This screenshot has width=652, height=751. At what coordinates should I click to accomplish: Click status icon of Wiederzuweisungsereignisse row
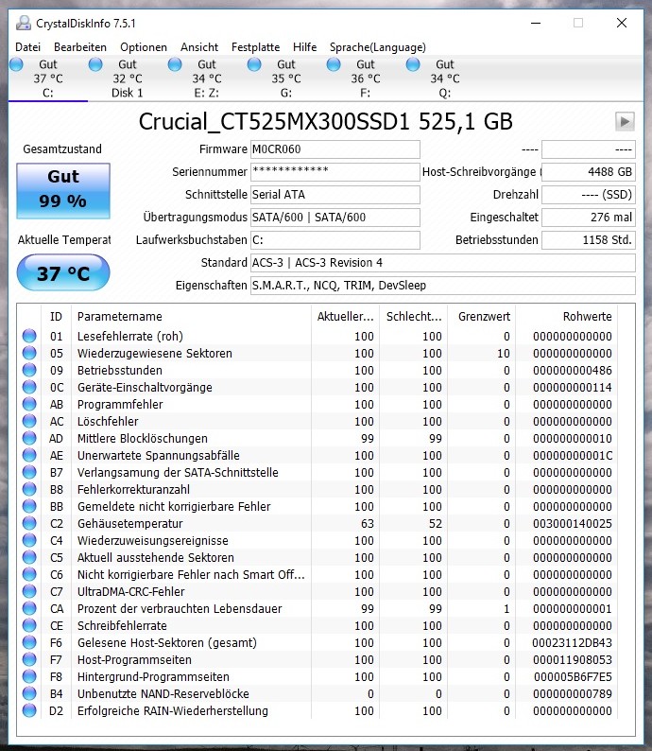pyautogui.click(x=29, y=540)
